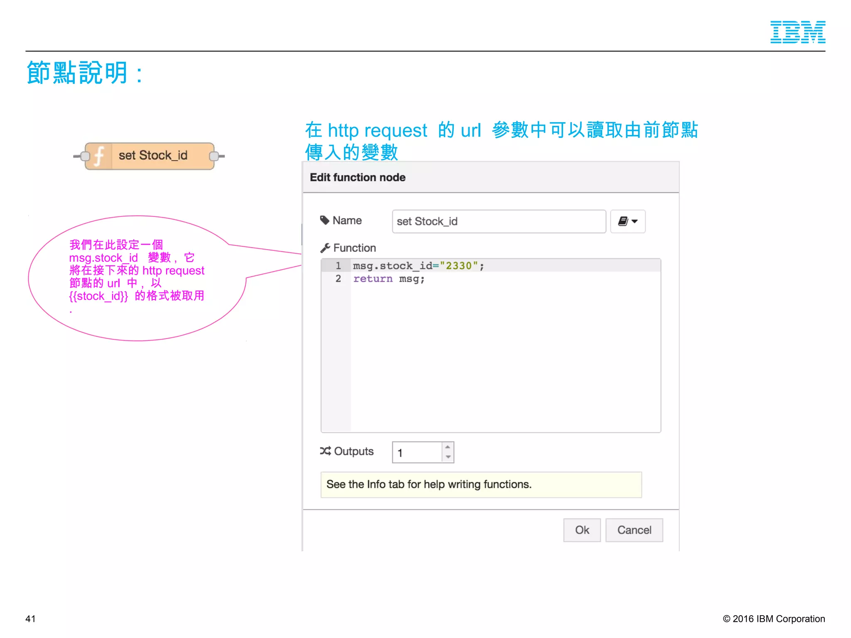Image resolution: width=851 pixels, height=638 pixels.
Task: Click line number 2 in the editor gutter
Action: point(338,279)
